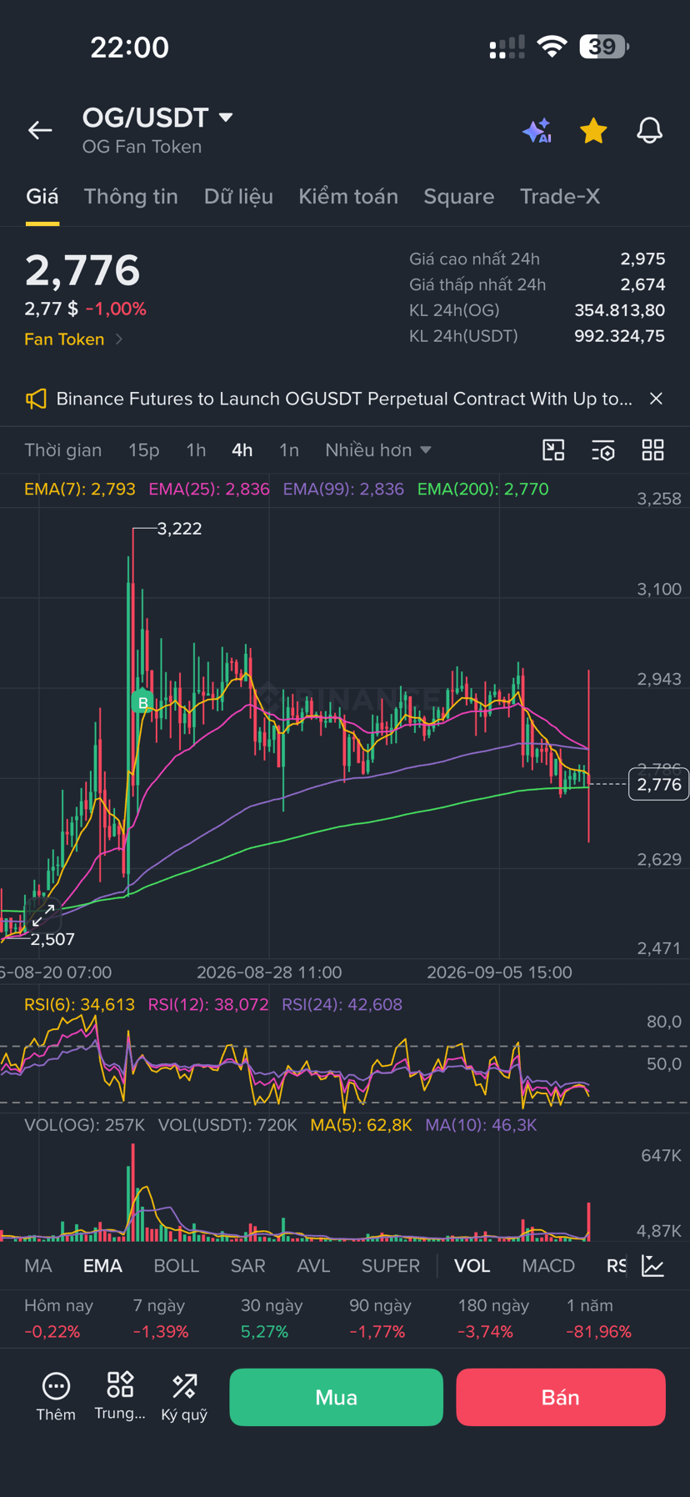This screenshot has width=690, height=1497.
Task: Open the Ký quỹ margin icon
Action: 184,1397
